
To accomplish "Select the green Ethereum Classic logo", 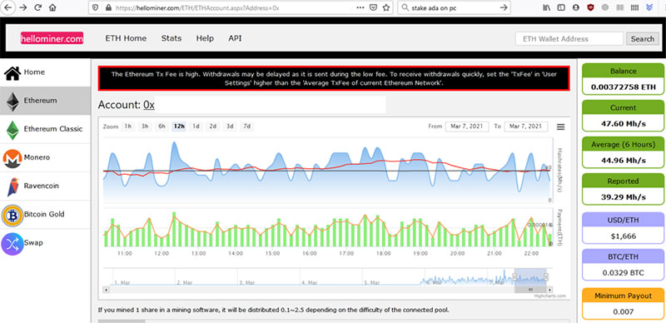I will [12, 130].
